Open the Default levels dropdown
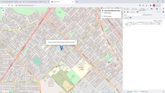Viewport: 165px width, 93px height. 147,15
